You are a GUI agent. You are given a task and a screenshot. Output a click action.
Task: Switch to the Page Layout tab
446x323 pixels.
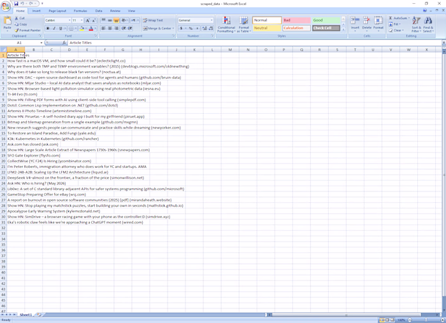click(x=57, y=11)
